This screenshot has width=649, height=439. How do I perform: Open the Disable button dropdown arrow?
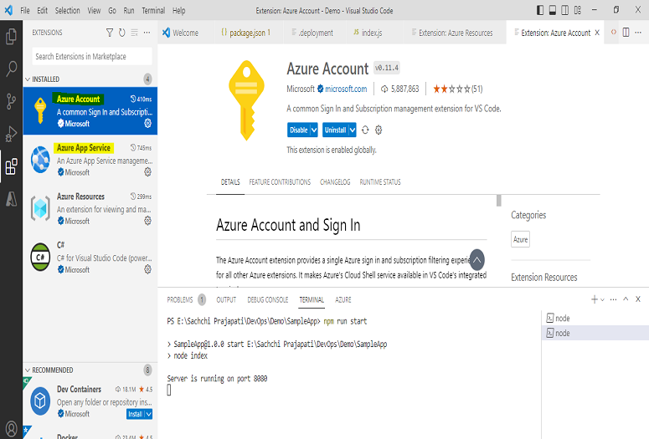pos(314,130)
